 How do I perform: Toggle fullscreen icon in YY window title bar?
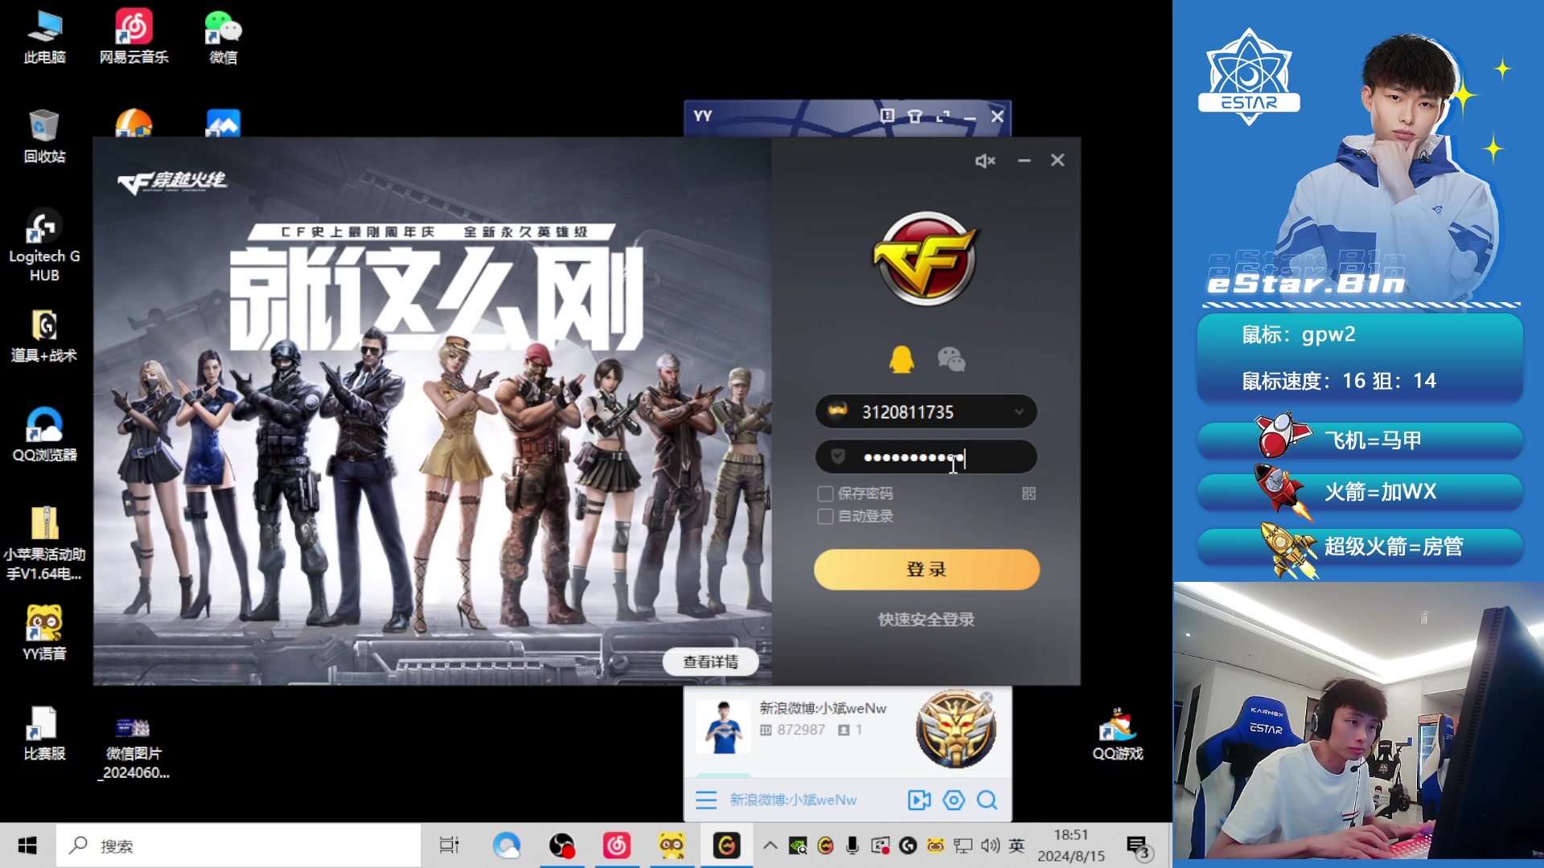click(943, 116)
